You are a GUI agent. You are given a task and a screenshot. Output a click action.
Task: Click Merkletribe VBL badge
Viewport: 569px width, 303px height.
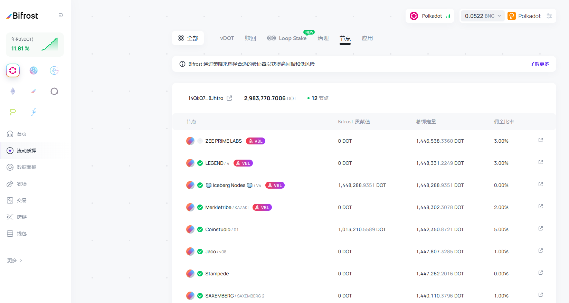[262, 207]
